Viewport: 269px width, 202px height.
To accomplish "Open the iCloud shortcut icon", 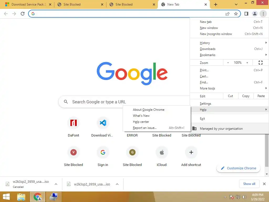I will click(x=162, y=152).
